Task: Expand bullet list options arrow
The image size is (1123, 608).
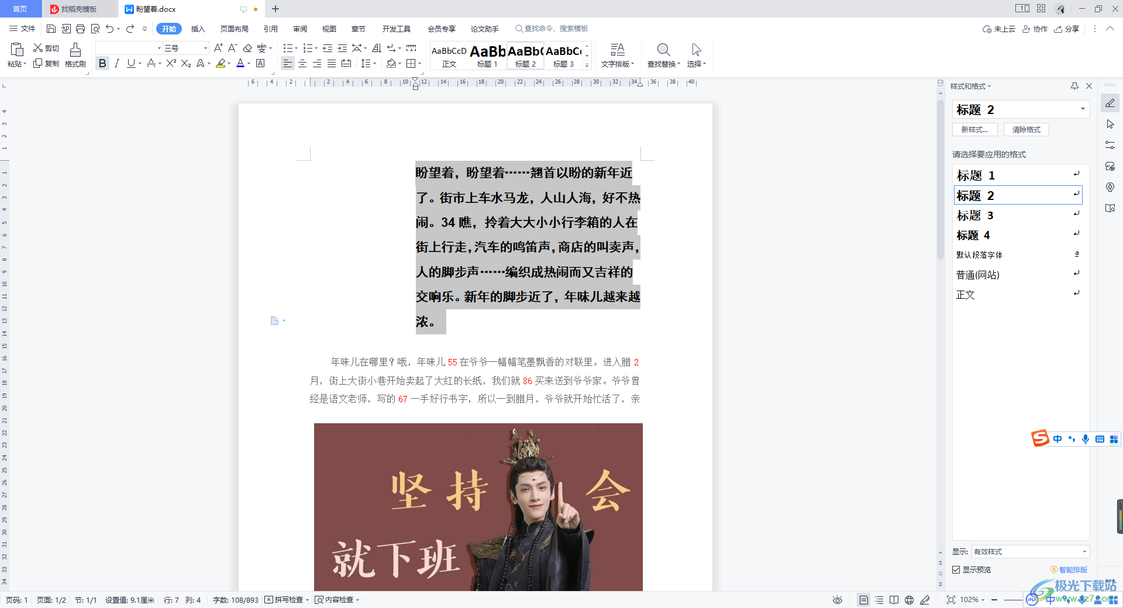Action: tap(296, 49)
